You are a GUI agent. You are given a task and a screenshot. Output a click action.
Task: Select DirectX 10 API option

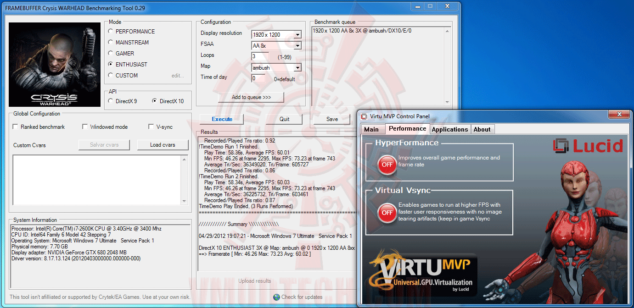(x=154, y=101)
